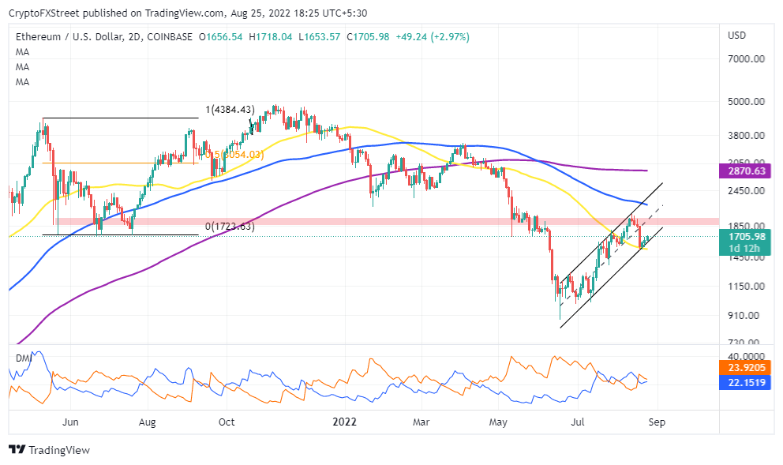Click the 0.5(3054.03) Fibonacci midpoint label

coord(234,154)
